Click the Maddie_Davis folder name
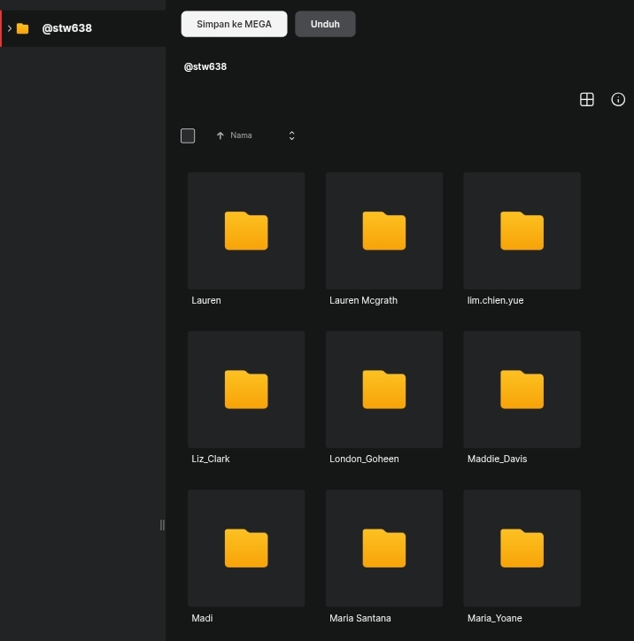Image resolution: width=634 pixels, height=641 pixels. coord(497,460)
